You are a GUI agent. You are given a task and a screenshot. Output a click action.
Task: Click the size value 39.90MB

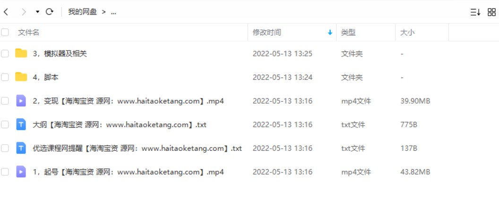(x=415, y=101)
